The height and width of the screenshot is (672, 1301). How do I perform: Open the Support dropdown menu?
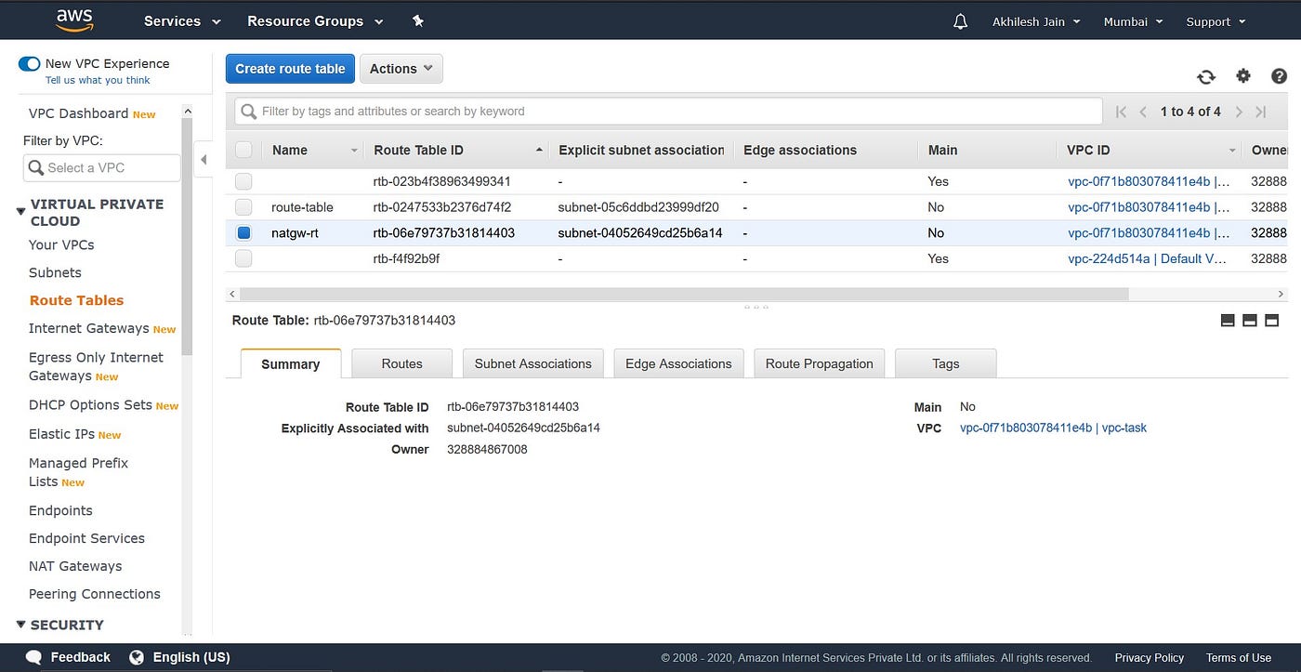(x=1216, y=21)
